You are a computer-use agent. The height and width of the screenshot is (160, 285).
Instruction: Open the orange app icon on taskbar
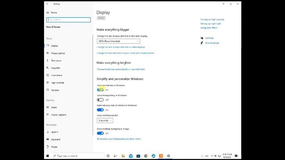tap(161, 156)
